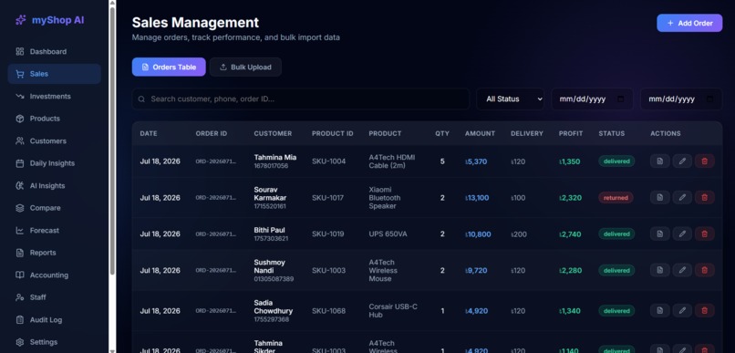Screen dimensions: 735x353
Task: View invoice for Sushmoy Nandi order
Action: click(x=660, y=270)
